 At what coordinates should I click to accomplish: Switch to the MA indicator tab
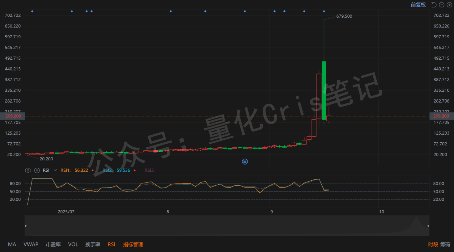12,244
